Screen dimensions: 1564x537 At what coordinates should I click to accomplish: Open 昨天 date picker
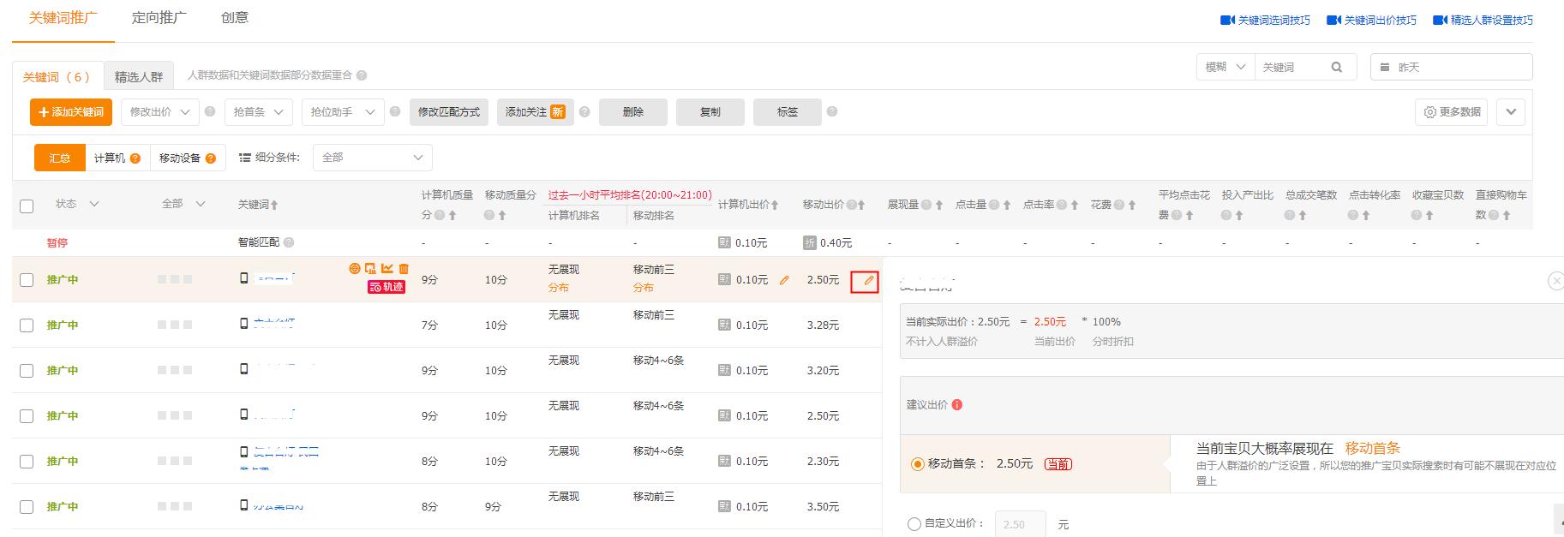point(1451,67)
